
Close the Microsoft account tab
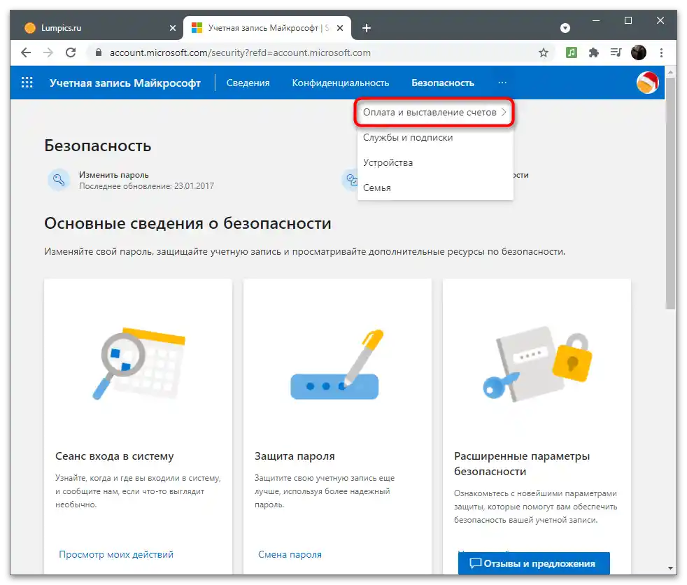pyautogui.click(x=340, y=28)
